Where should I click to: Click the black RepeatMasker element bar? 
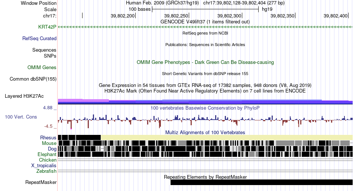coord(262,182)
